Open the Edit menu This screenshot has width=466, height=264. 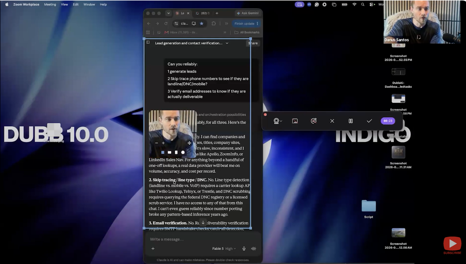coord(76,5)
